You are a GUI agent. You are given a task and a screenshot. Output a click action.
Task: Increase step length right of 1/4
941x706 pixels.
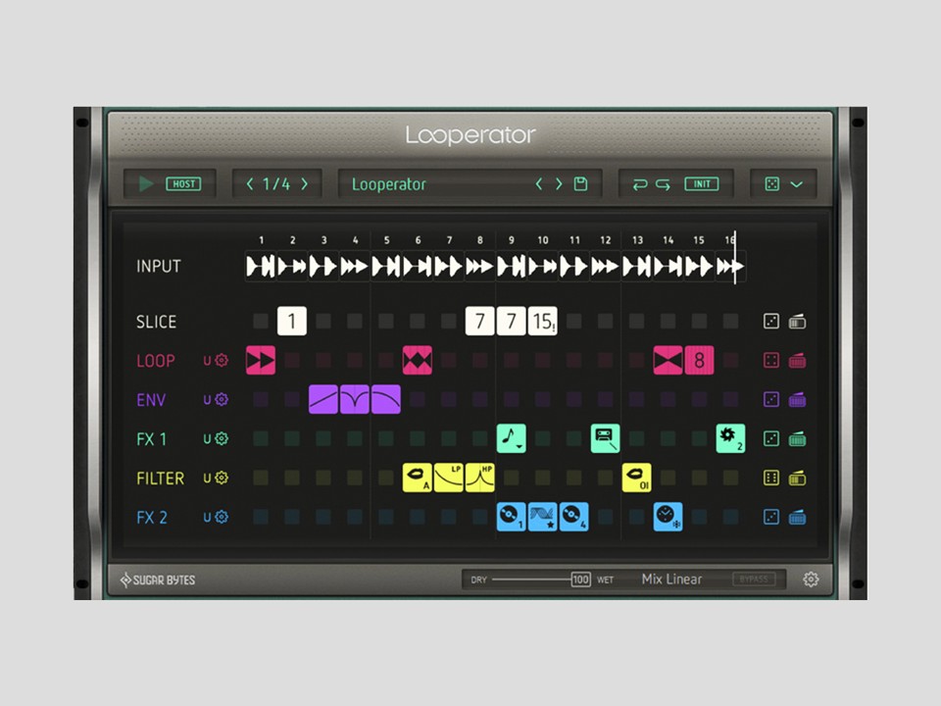point(304,183)
